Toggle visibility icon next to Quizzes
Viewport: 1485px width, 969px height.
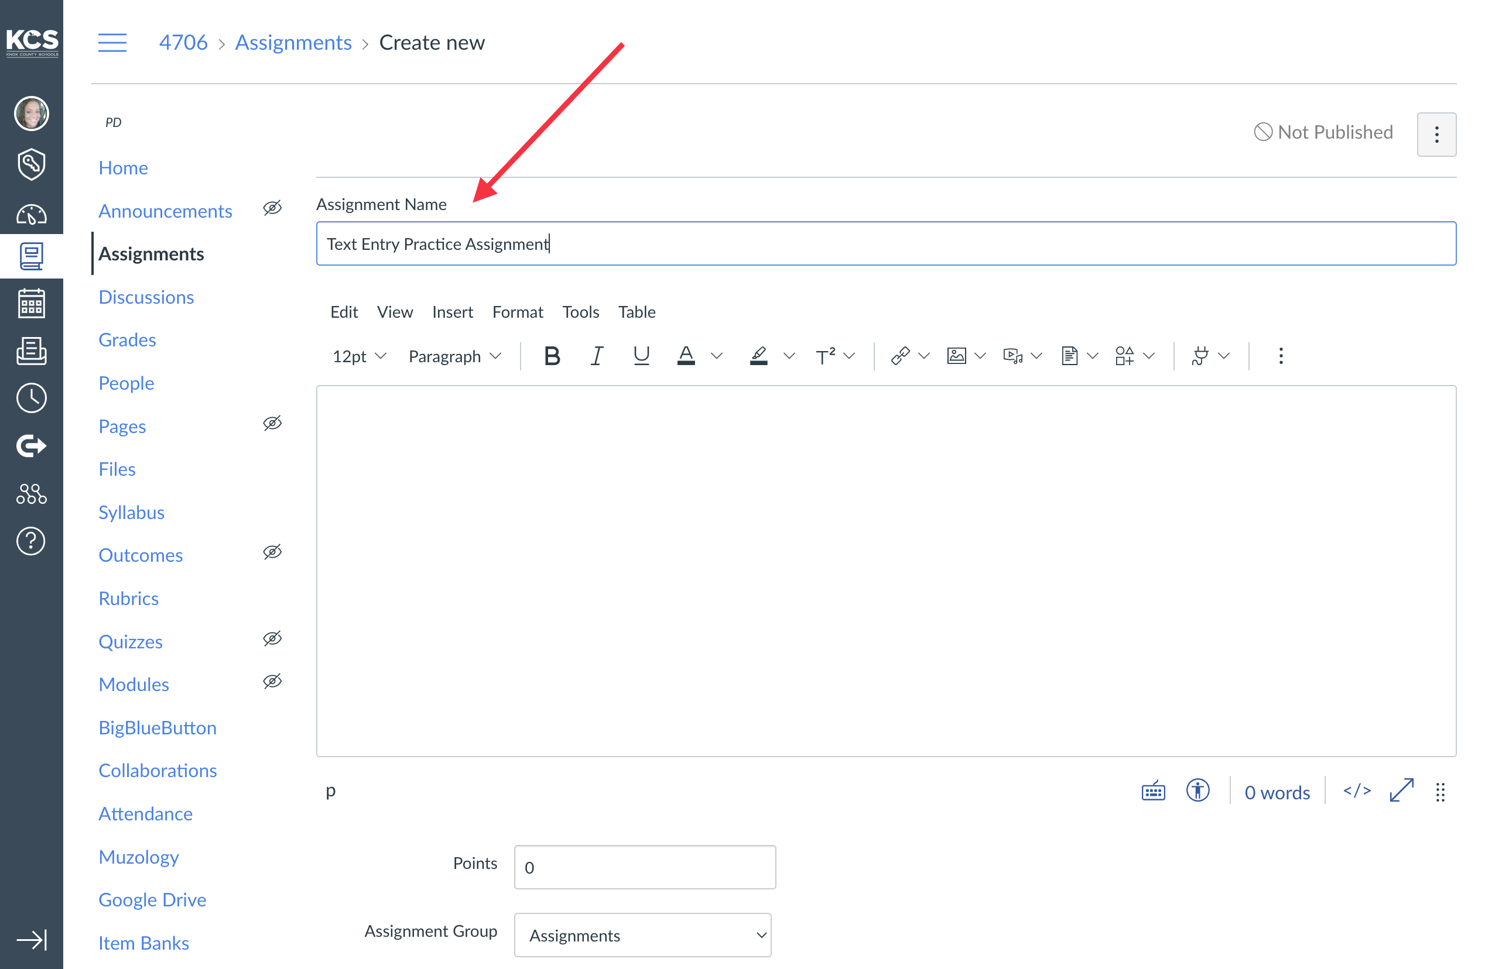[273, 638]
